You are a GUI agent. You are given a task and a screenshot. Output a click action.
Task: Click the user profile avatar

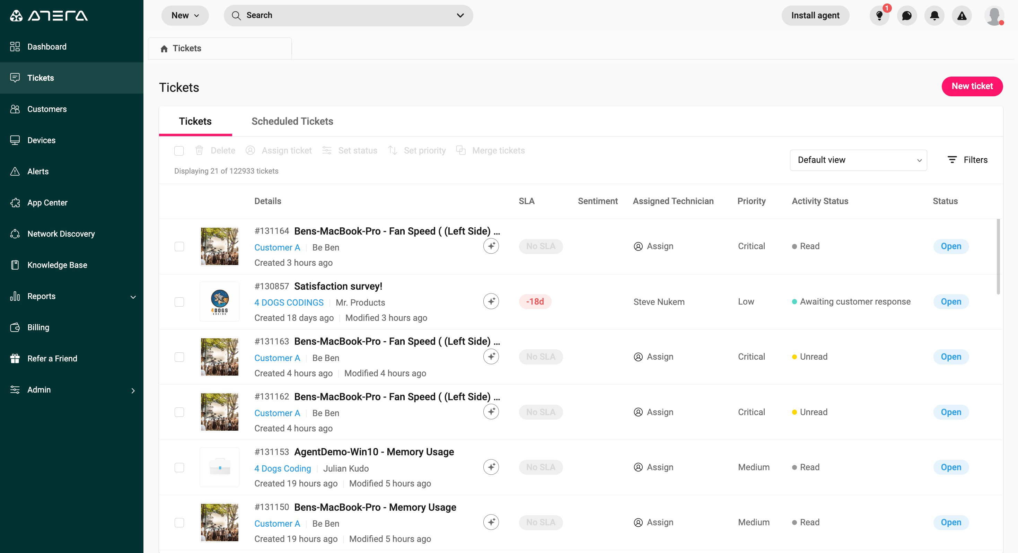pyautogui.click(x=993, y=15)
